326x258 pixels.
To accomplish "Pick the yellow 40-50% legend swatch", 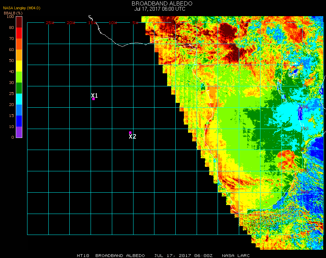I will pos(19,66).
